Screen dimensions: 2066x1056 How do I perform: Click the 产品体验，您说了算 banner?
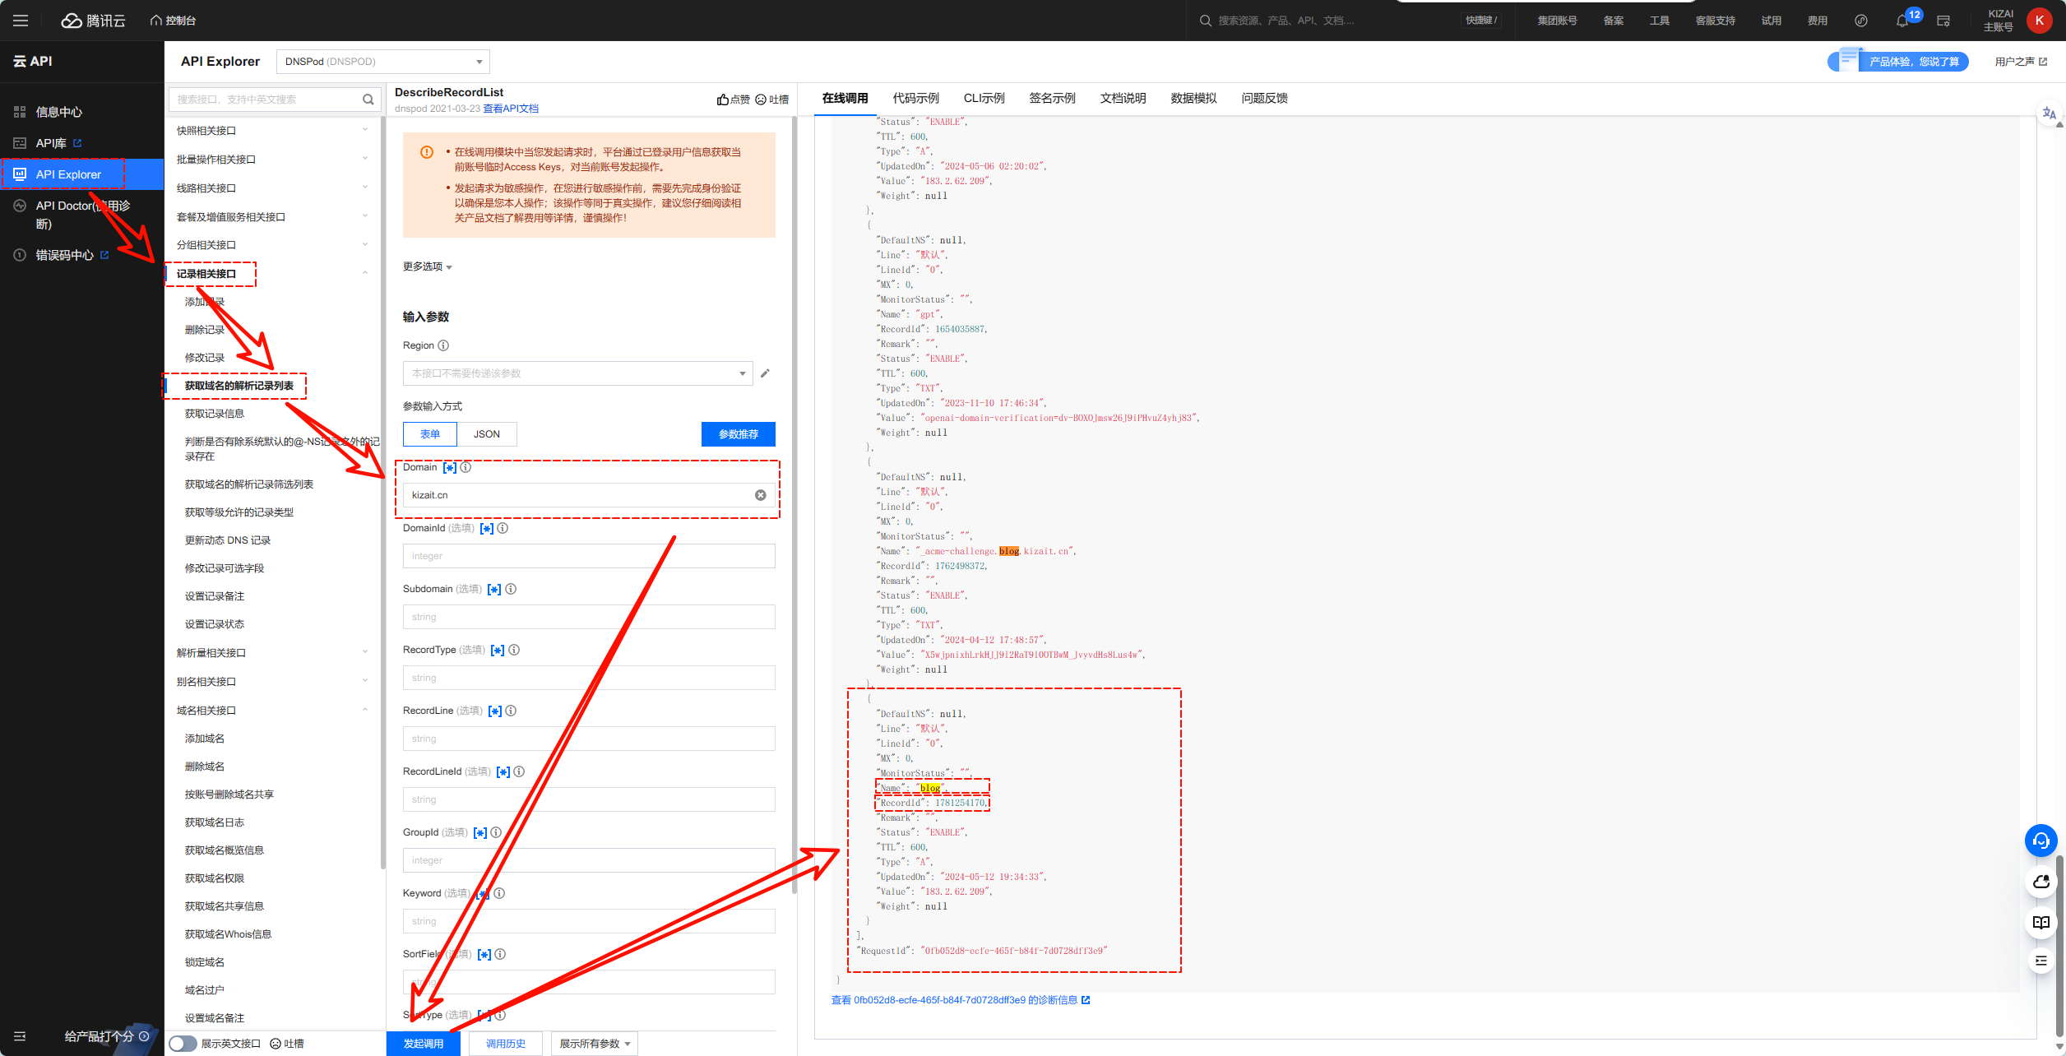(1898, 62)
